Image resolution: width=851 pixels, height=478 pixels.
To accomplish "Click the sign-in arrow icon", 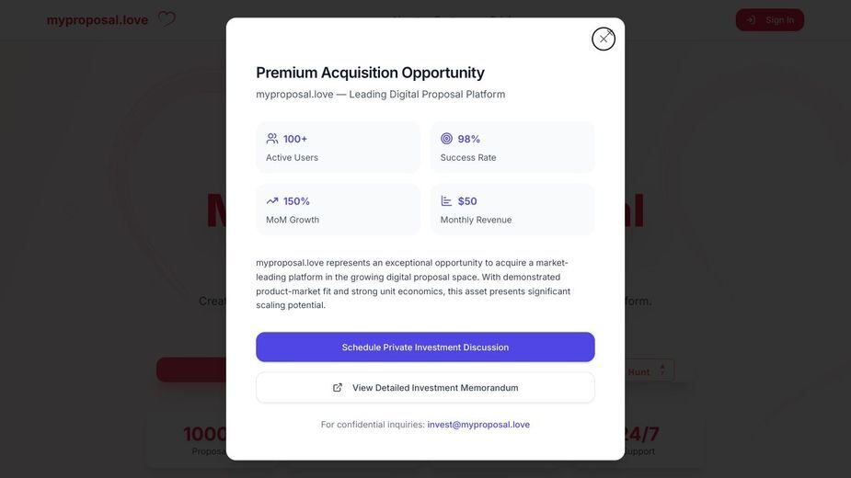I will (x=751, y=20).
